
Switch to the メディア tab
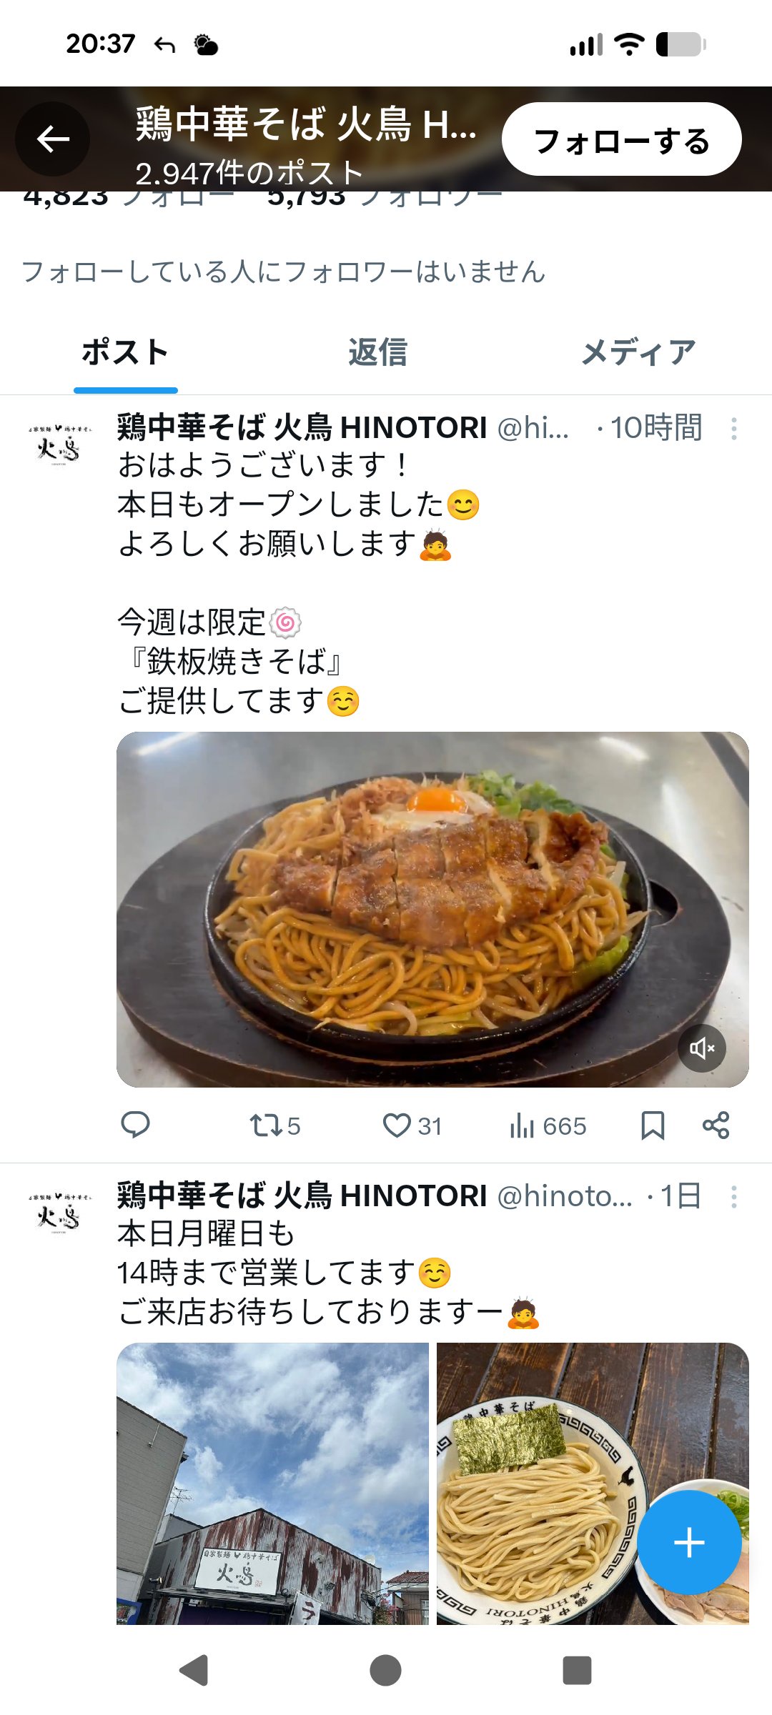click(638, 352)
